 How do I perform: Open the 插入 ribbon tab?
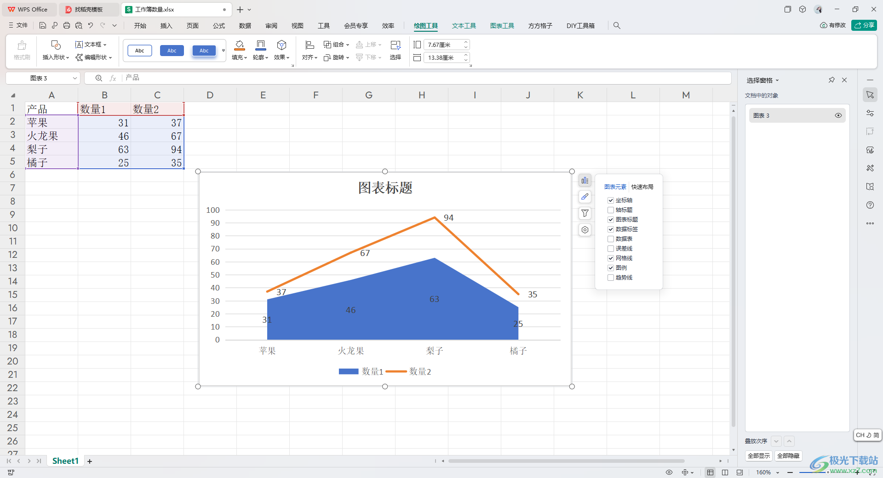[x=166, y=26]
